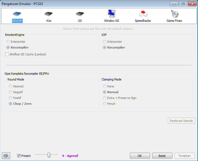The height and width of the screenshot is (161, 198).
Task: Open the Speedhacks pills icon
Action: pos(143,14)
